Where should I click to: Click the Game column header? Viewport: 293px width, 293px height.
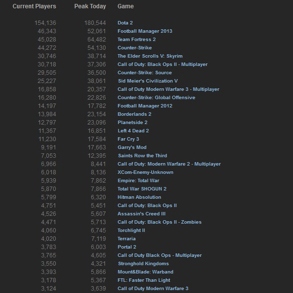click(x=126, y=6)
